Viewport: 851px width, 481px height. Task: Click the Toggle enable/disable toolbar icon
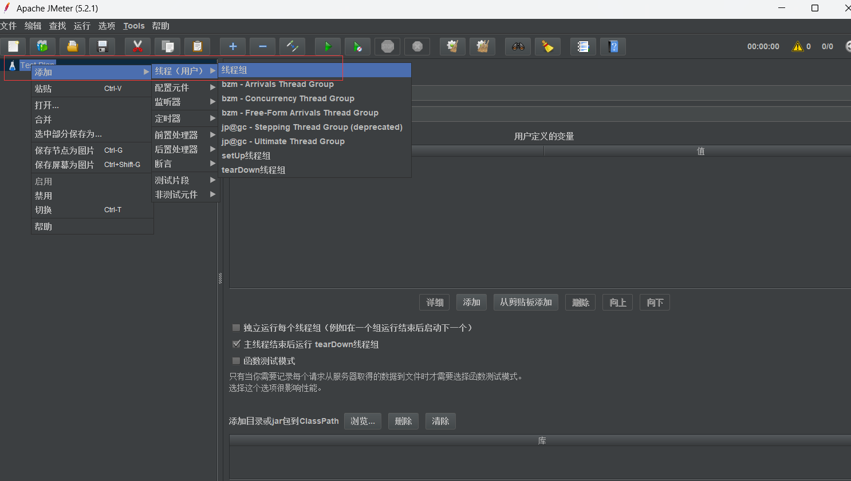click(x=292, y=46)
